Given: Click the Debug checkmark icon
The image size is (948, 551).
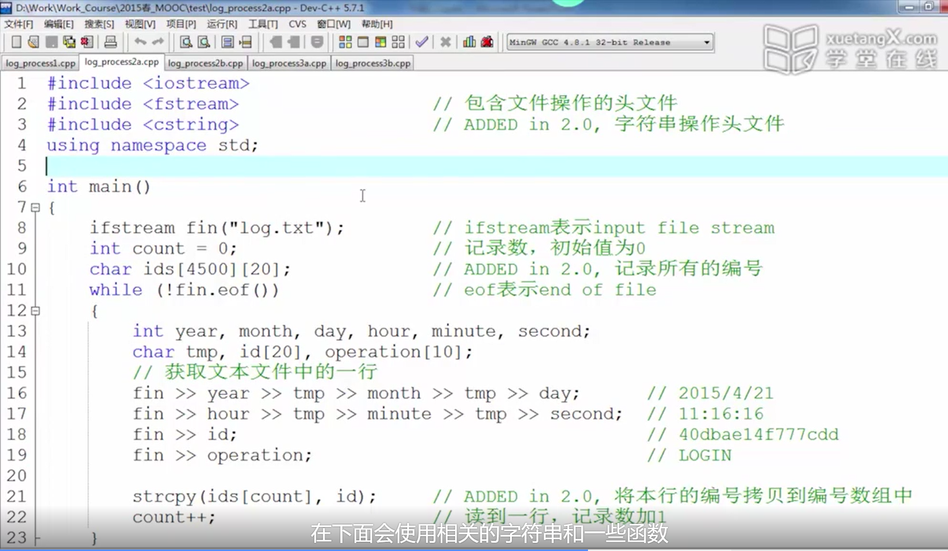Looking at the screenshot, I should [x=422, y=42].
